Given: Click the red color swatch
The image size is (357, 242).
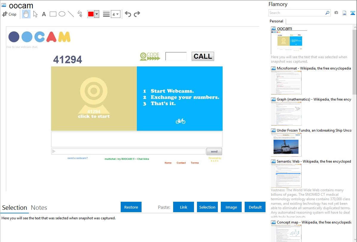Looking at the screenshot, I should pos(91,14).
